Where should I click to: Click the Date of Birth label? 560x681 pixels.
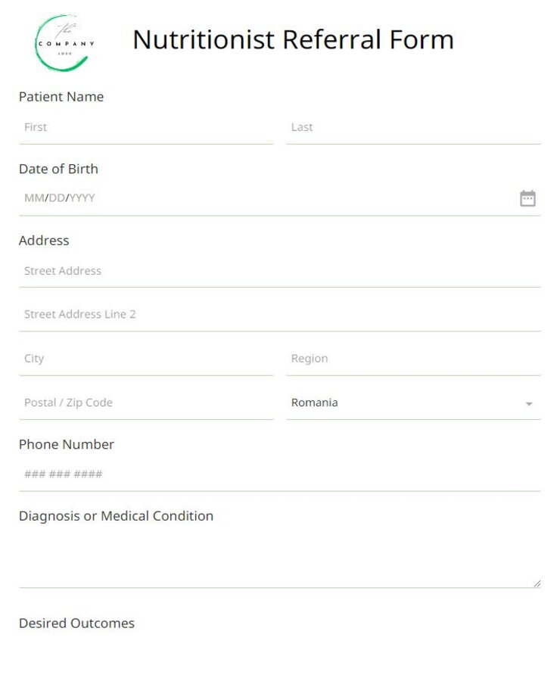[58, 169]
